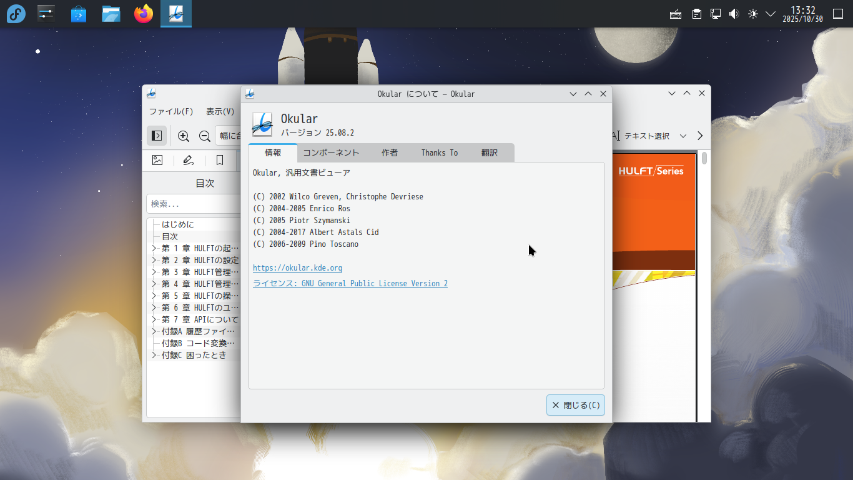Launch System Settings from the panel
Image resolution: width=853 pixels, height=480 pixels.
(x=46, y=14)
